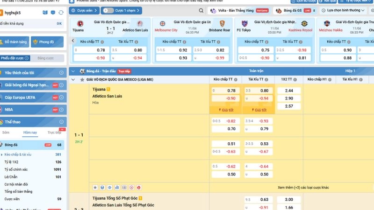374x210 pixels.
Task: Click Xem thêm (+3) các loại cược khác link
Action: coord(303,188)
